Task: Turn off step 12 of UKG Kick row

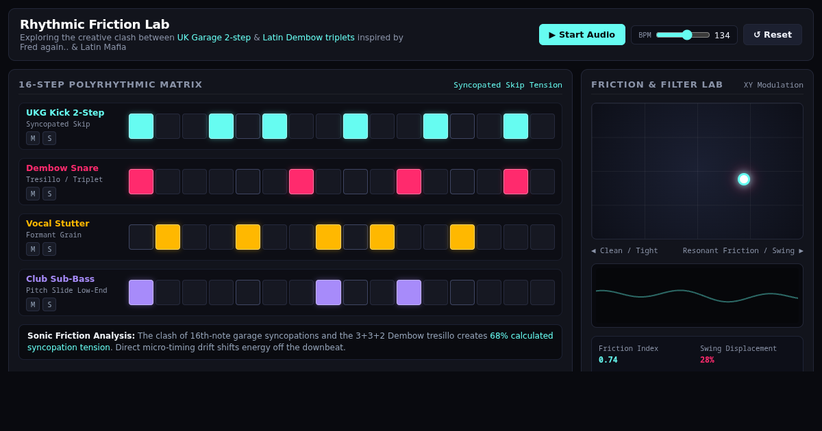Action: click(x=436, y=127)
